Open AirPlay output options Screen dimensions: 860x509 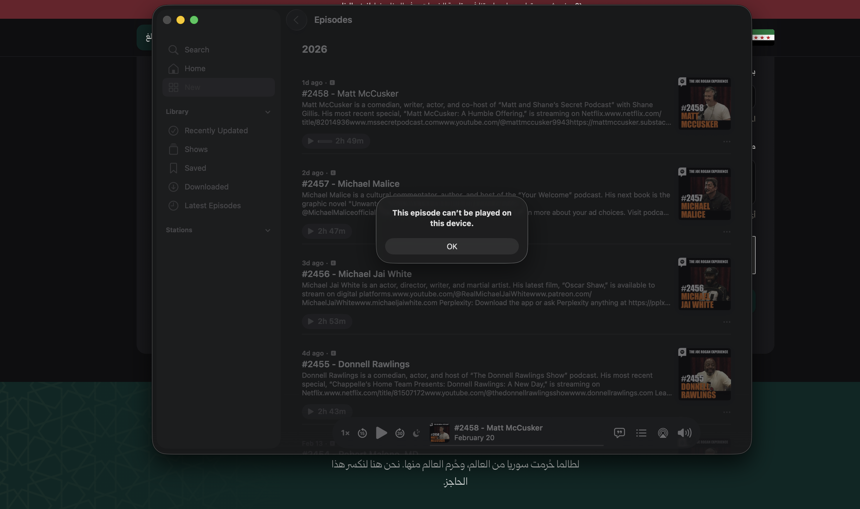click(663, 433)
